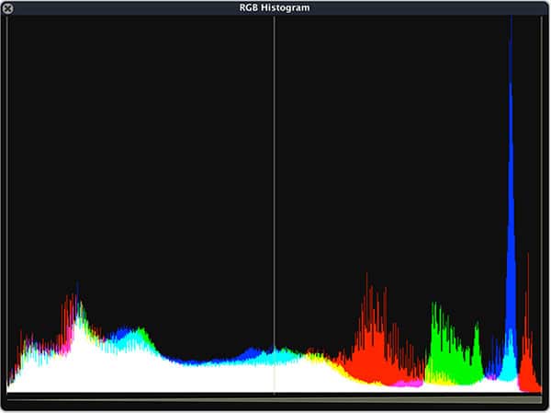Close the RGB Histogram window
This screenshot has height=413, width=551.
(x=7, y=7)
